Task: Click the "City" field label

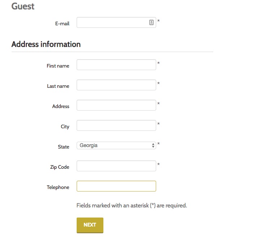Action: (65, 127)
